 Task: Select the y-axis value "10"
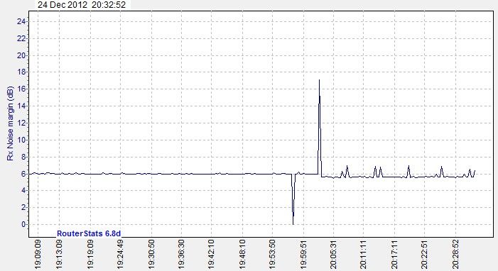click(21, 140)
